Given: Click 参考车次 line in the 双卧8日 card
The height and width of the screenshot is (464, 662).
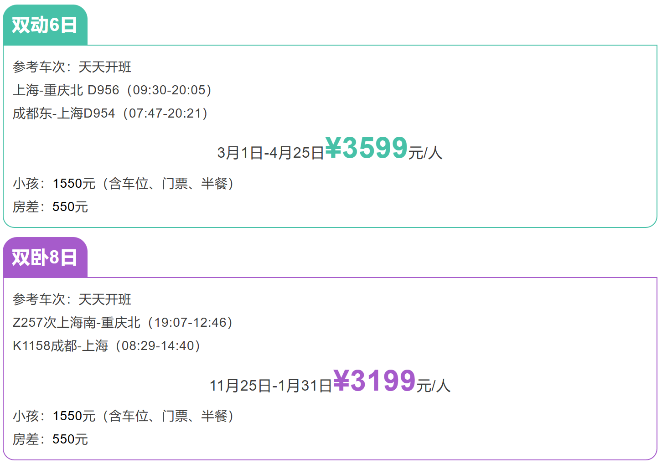Looking at the screenshot, I should tap(72, 299).
